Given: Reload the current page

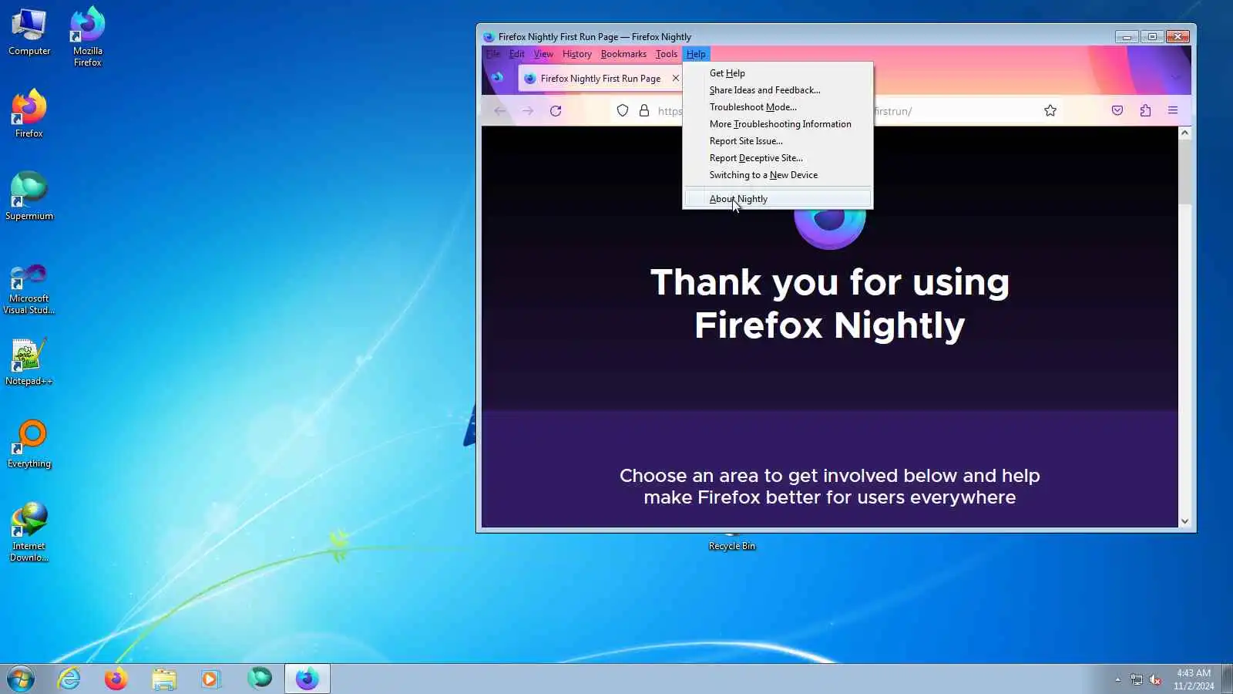Looking at the screenshot, I should click(x=556, y=111).
